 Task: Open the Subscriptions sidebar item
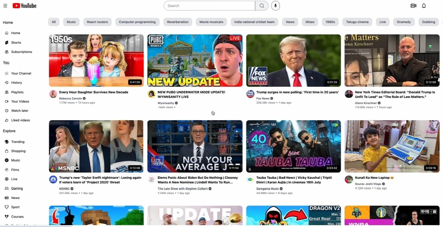[x=21, y=52]
